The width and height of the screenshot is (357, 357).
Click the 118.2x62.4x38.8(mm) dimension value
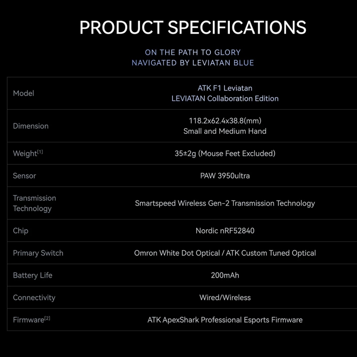(225, 121)
